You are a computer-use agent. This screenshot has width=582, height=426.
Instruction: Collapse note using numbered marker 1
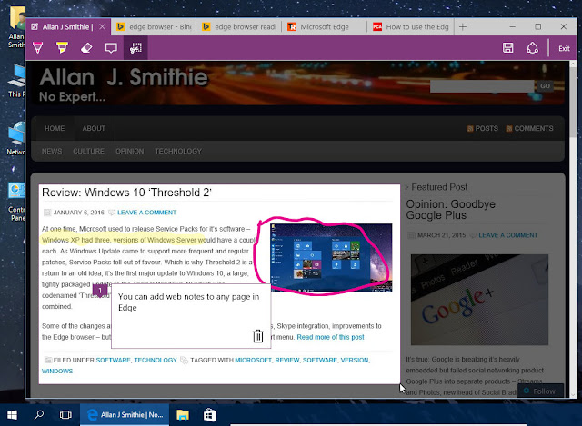pos(100,291)
